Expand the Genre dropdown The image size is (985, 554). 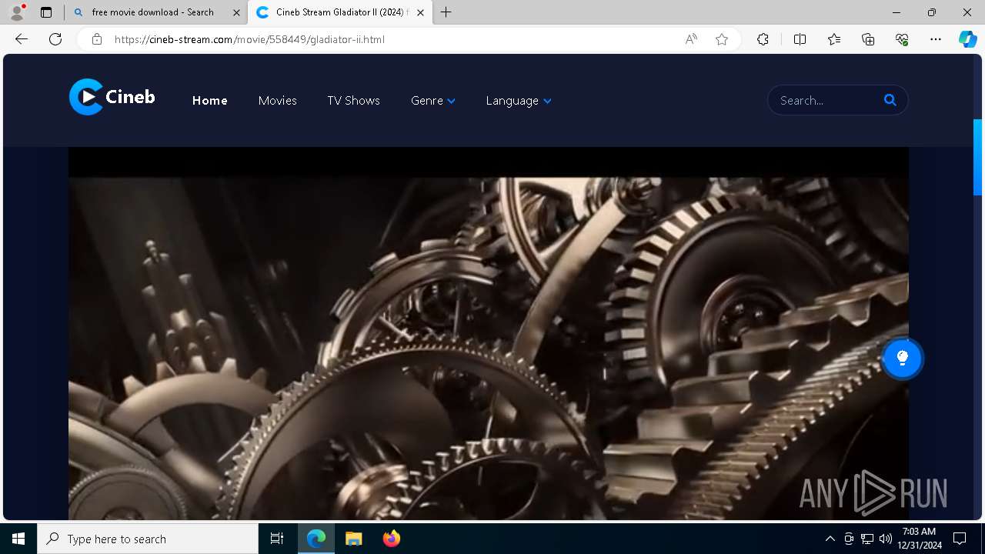tap(433, 101)
